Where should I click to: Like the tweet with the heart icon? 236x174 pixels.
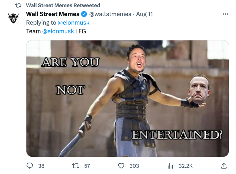click(121, 166)
